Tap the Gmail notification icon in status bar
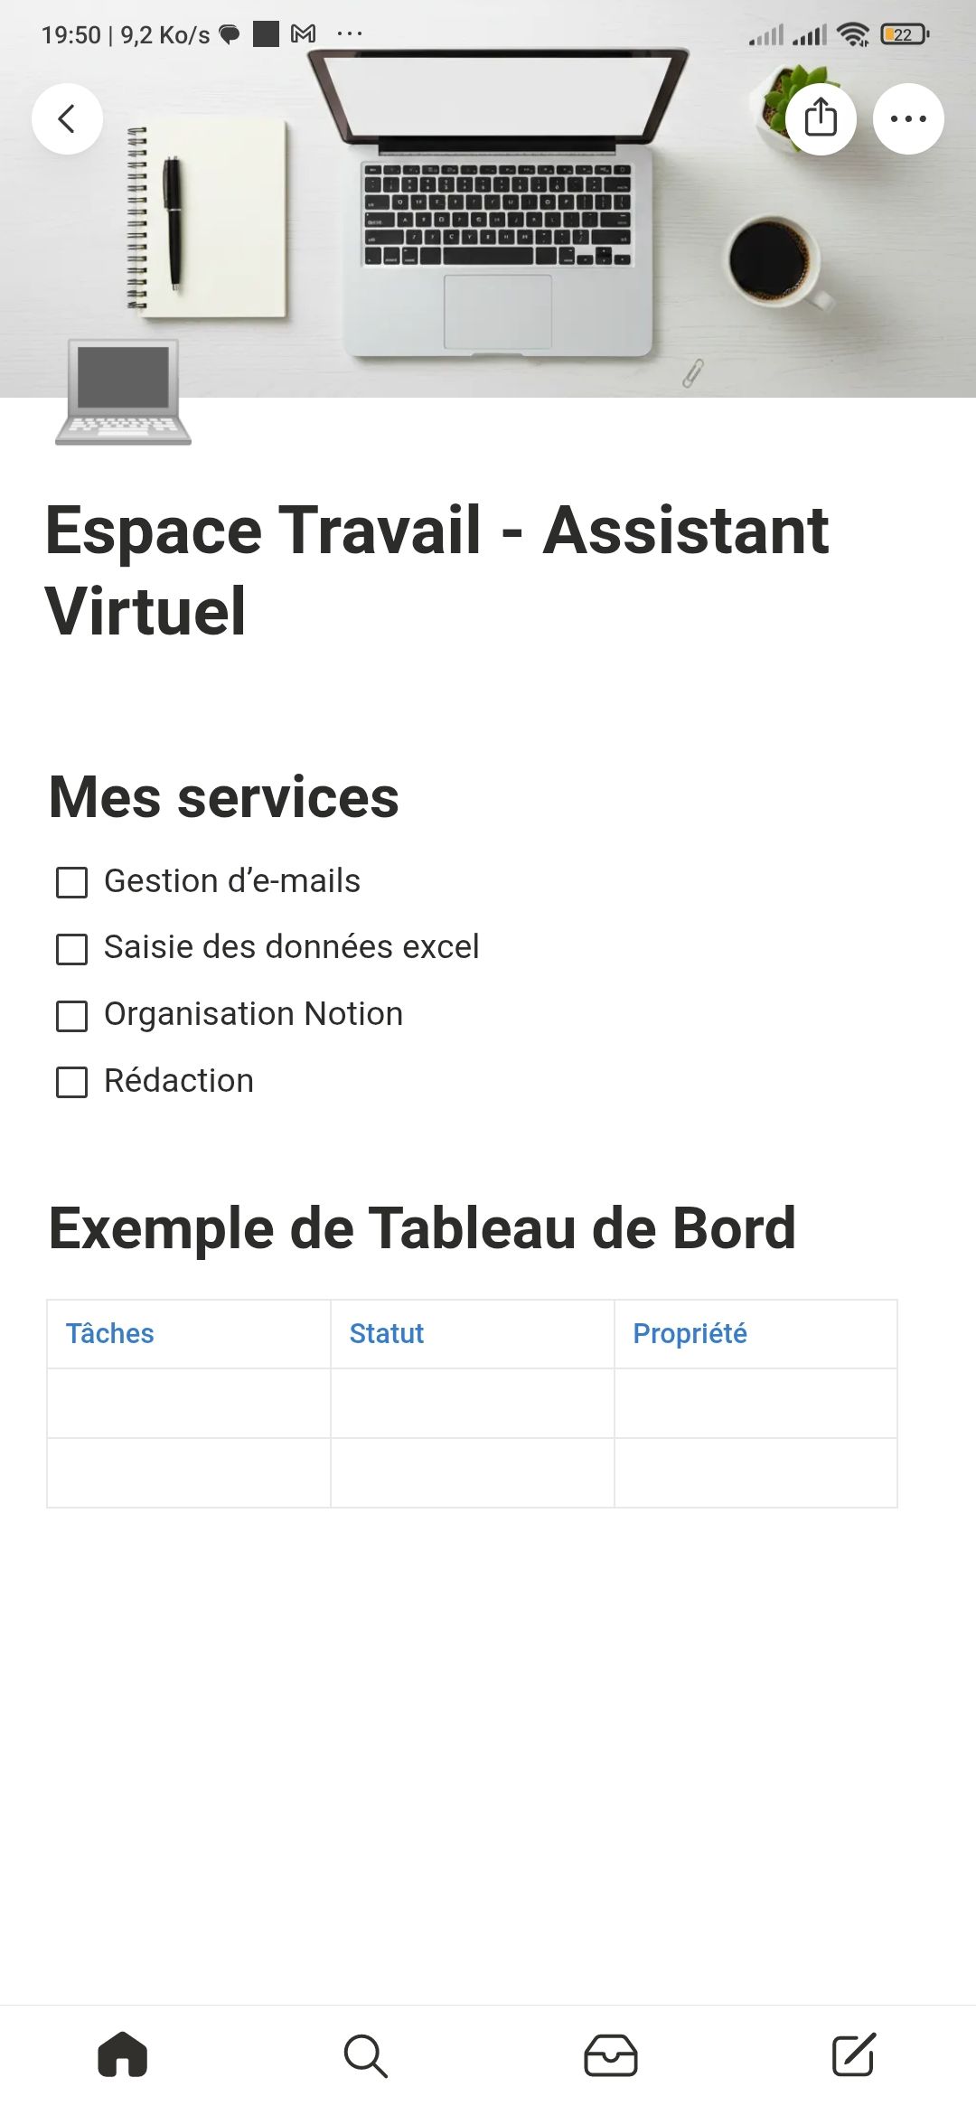976x2115 pixels. 304,34
